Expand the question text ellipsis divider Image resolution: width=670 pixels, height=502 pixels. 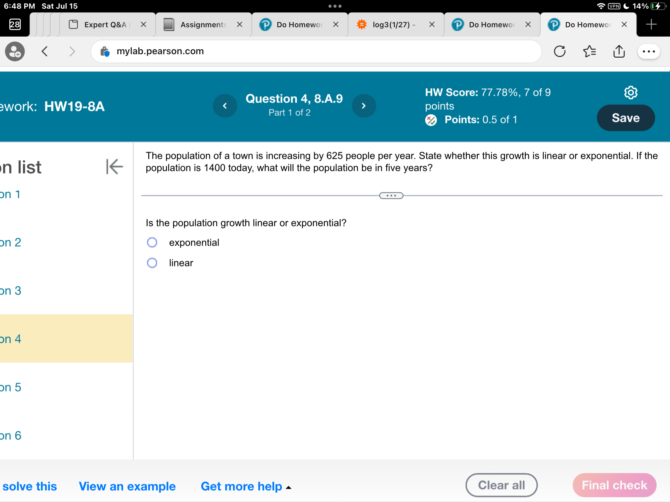pos(391,196)
